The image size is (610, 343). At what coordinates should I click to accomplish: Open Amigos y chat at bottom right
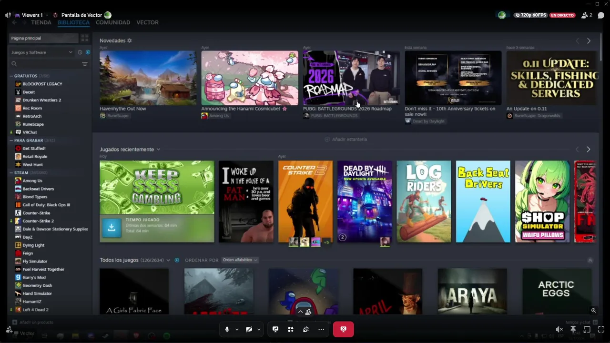(581, 323)
